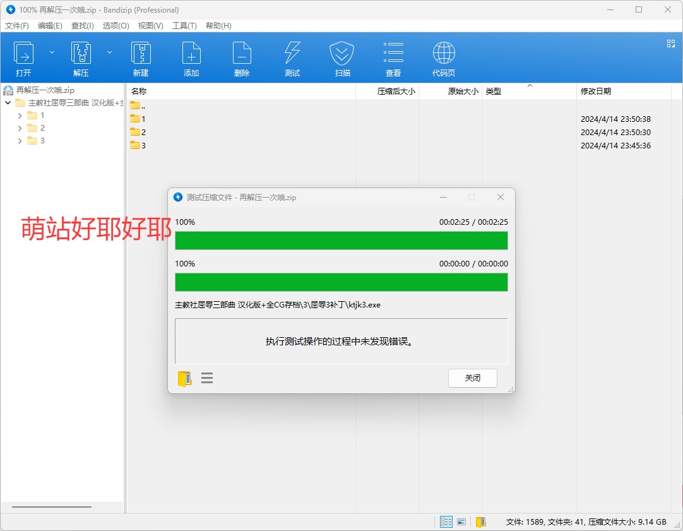Open the Tools (工具) menu
The image size is (683, 531).
[184, 25]
